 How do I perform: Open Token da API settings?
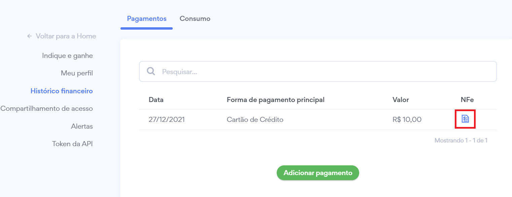pos(72,144)
